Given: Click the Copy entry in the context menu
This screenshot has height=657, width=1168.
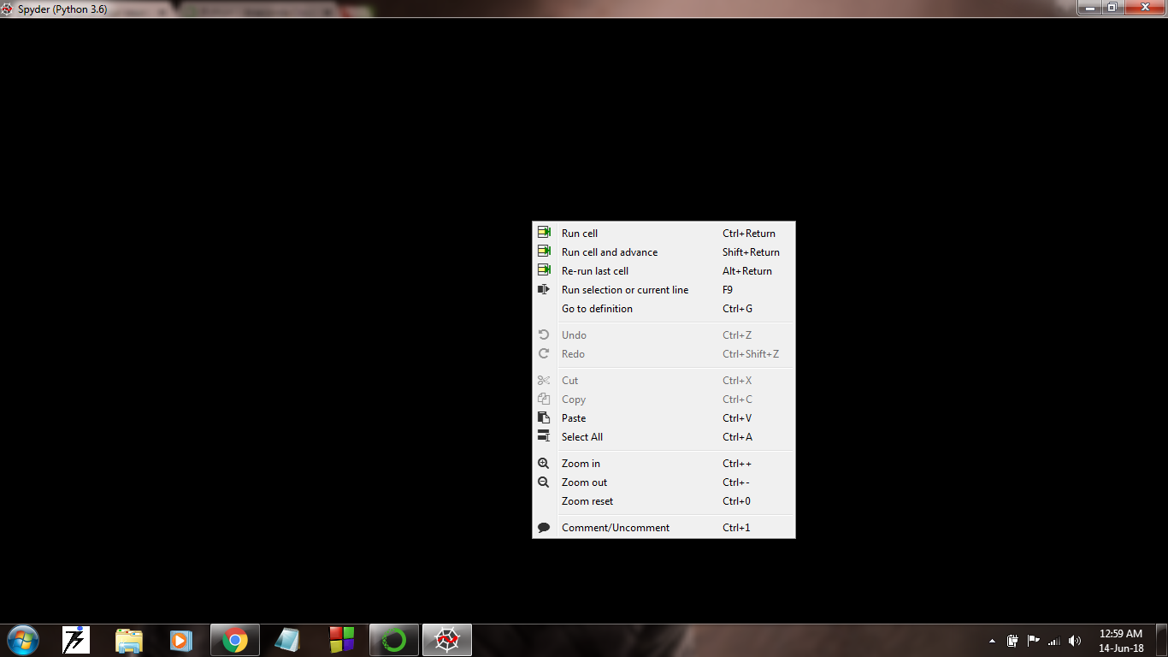Looking at the screenshot, I should [664, 399].
